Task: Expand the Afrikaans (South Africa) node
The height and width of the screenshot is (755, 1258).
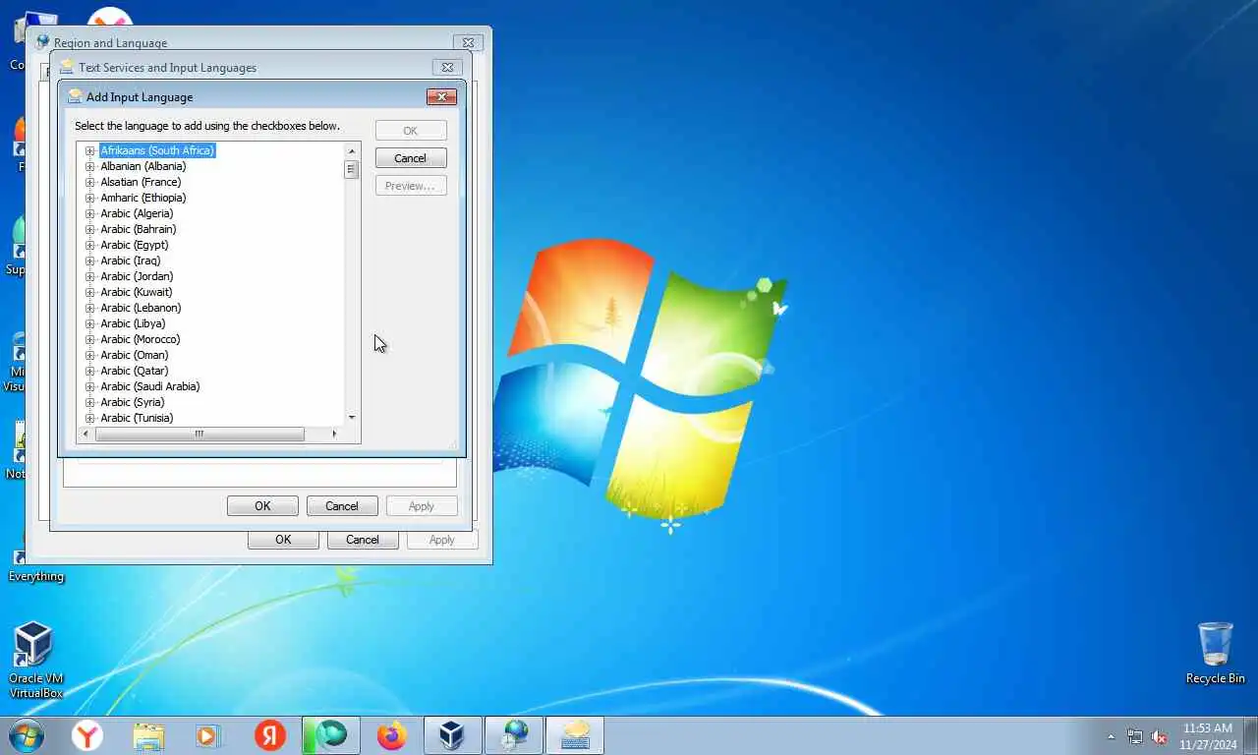Action: (90, 150)
